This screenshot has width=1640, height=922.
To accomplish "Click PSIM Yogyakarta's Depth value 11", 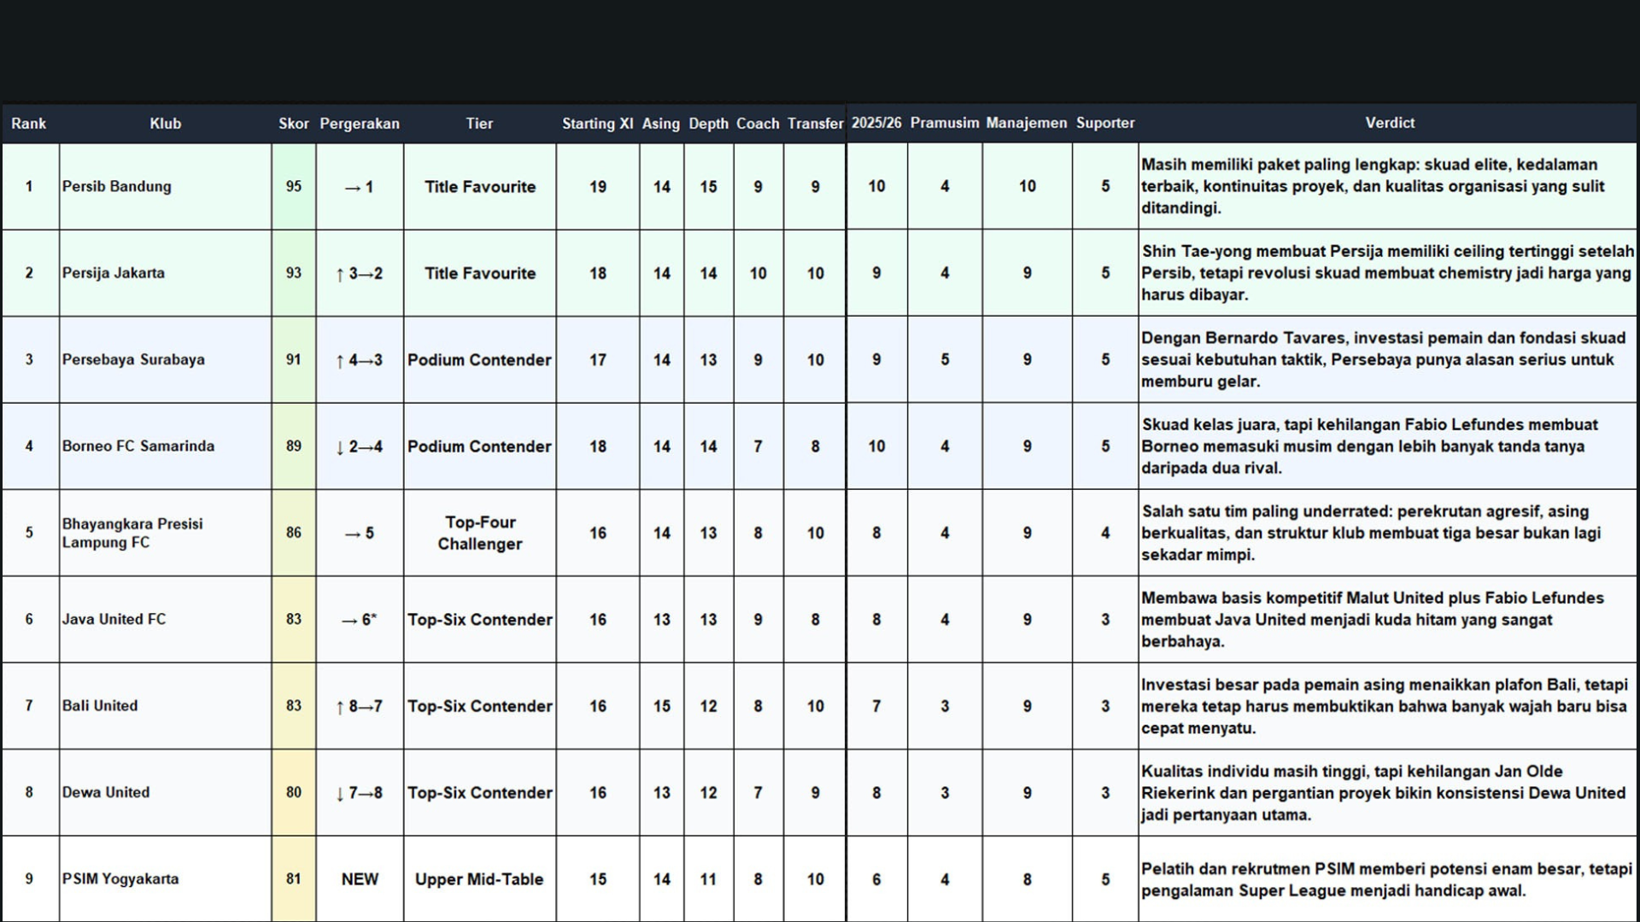I will [x=708, y=878].
